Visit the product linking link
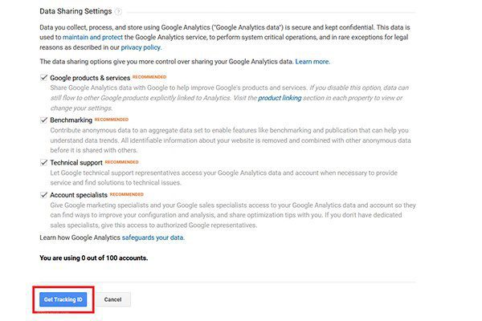Image resolution: width=482 pixels, height=321 pixels. coord(280,98)
